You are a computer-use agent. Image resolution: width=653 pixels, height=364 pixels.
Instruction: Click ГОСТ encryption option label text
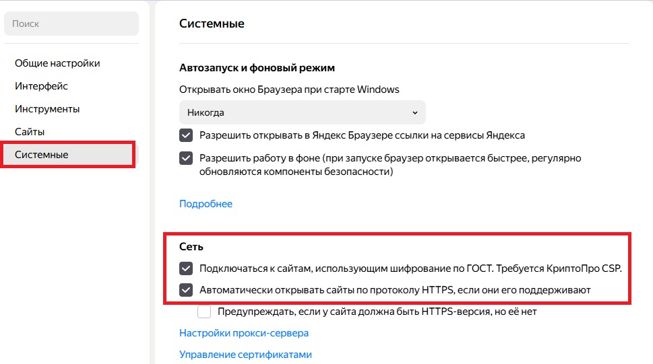pos(410,268)
